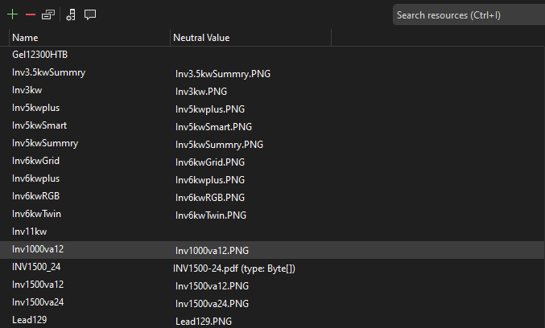
Task: Select the Inv11kw resource row
Action: 28,232
